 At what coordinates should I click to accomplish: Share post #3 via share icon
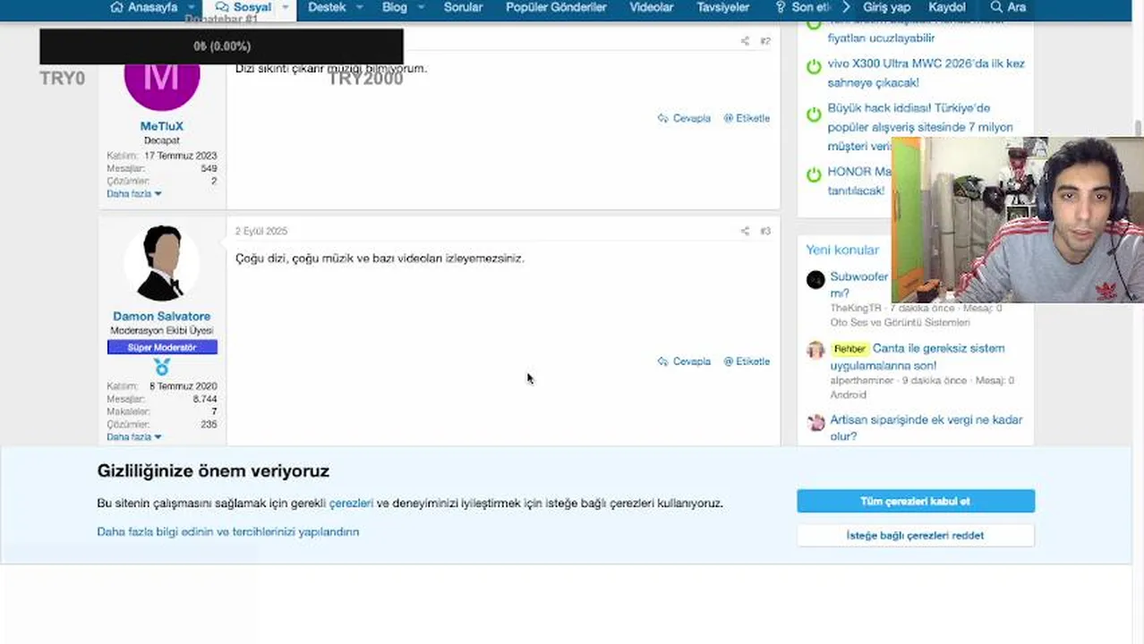click(x=745, y=231)
